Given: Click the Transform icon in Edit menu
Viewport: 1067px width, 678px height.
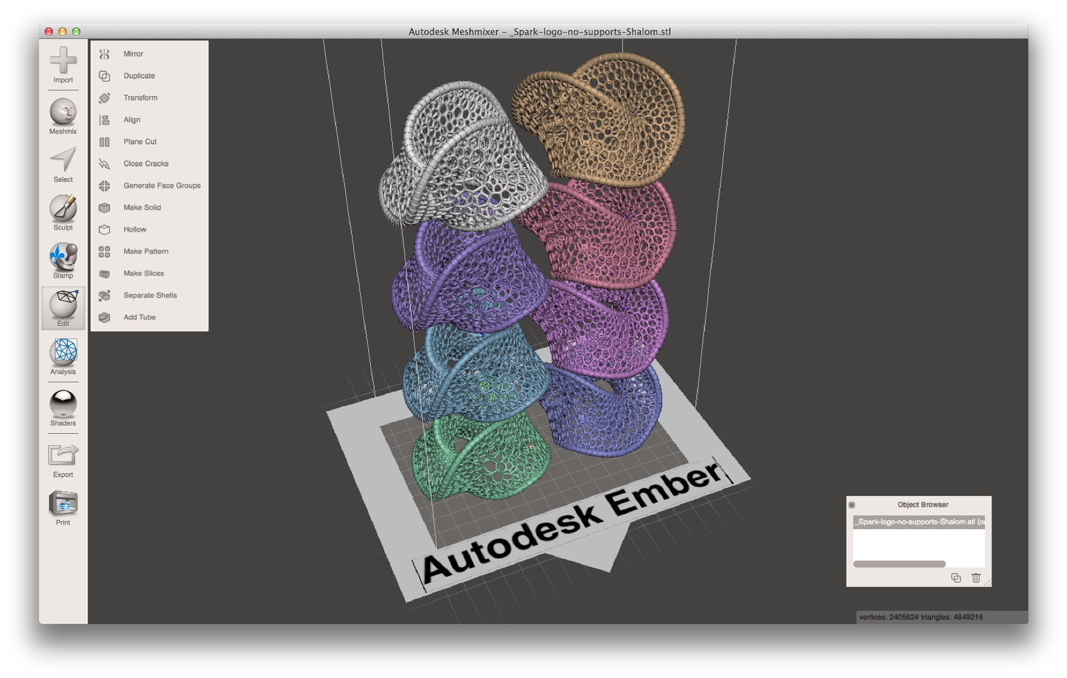Looking at the screenshot, I should (x=104, y=98).
